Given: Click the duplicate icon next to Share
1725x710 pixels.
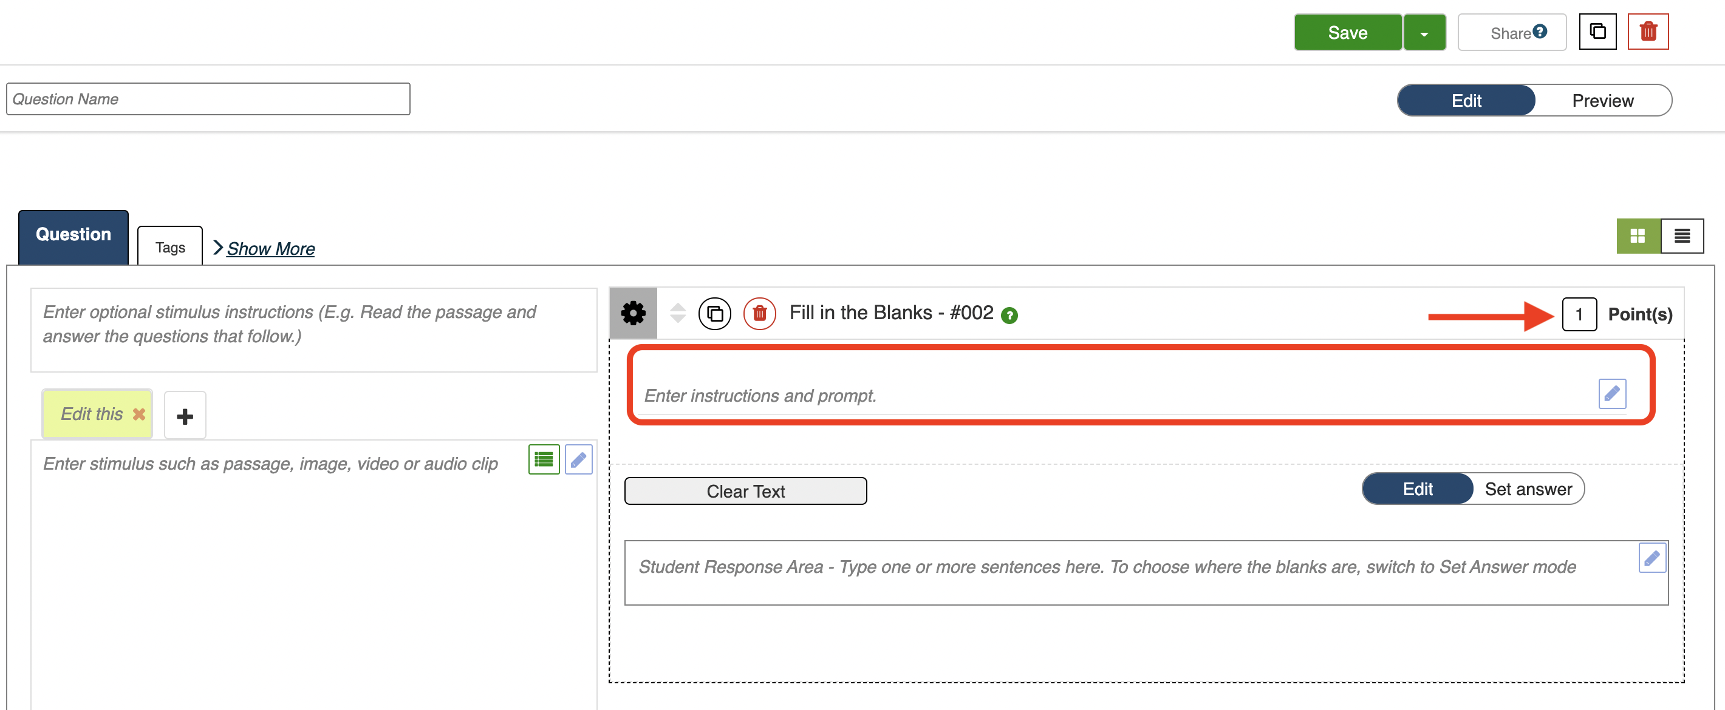Looking at the screenshot, I should click(x=1597, y=32).
